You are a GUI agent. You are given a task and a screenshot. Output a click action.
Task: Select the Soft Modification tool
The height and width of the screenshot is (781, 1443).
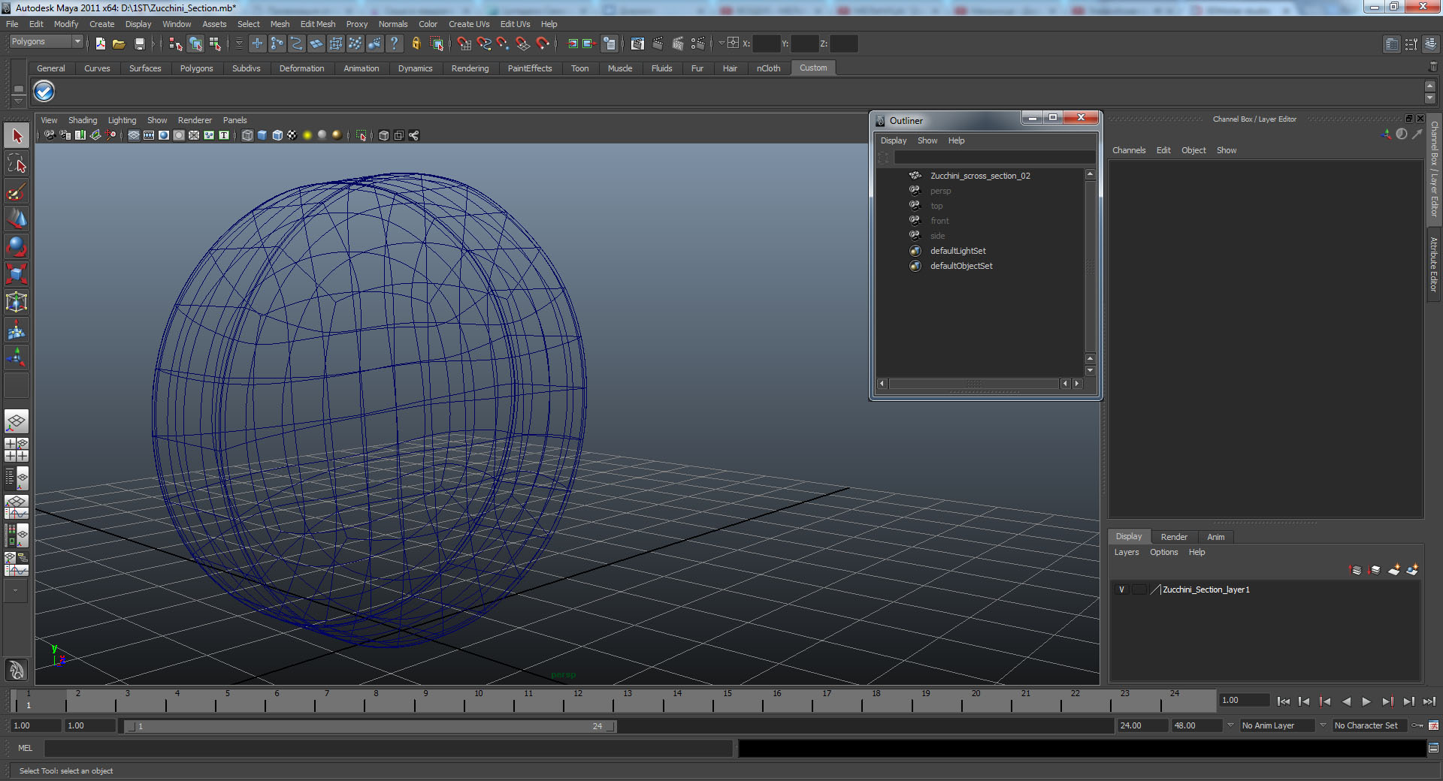[17, 330]
